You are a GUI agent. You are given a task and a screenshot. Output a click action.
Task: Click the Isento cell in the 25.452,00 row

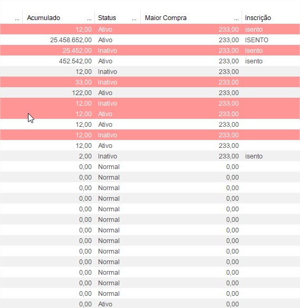(254, 51)
